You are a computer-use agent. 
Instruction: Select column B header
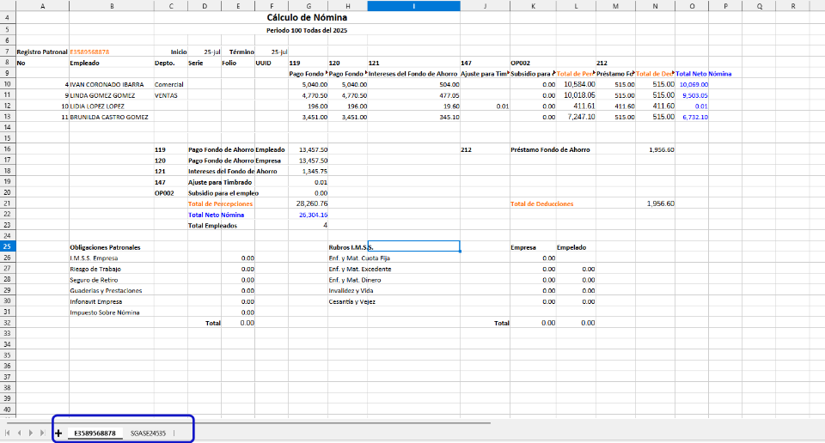112,6
